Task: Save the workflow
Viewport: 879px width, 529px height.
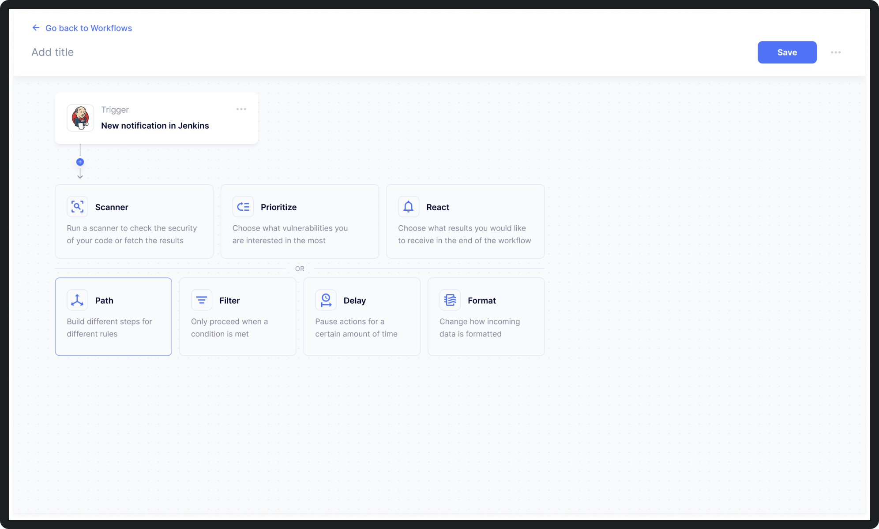Action: (787, 52)
